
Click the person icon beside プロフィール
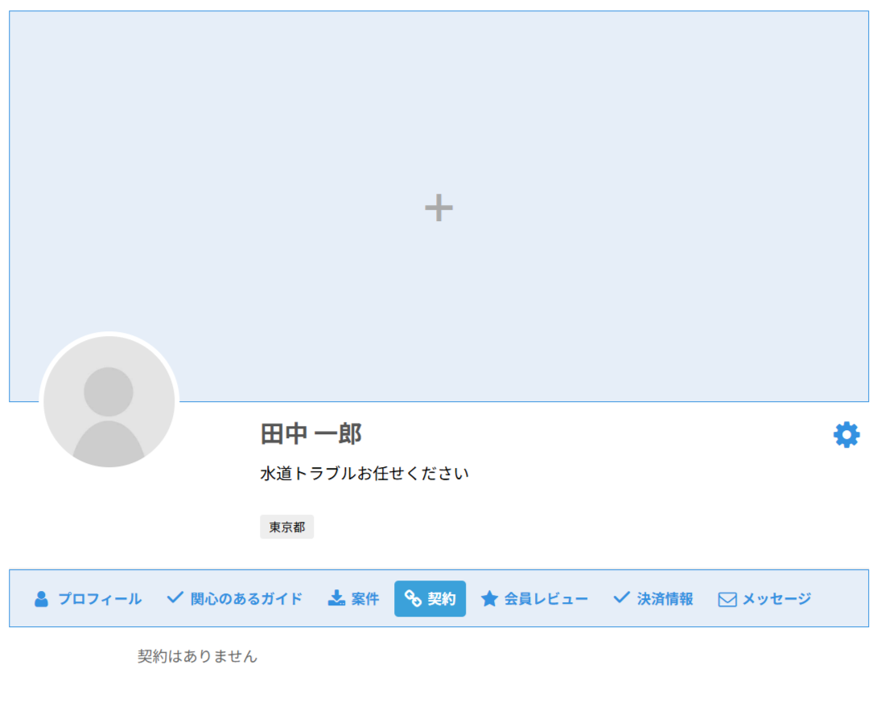[x=41, y=599]
